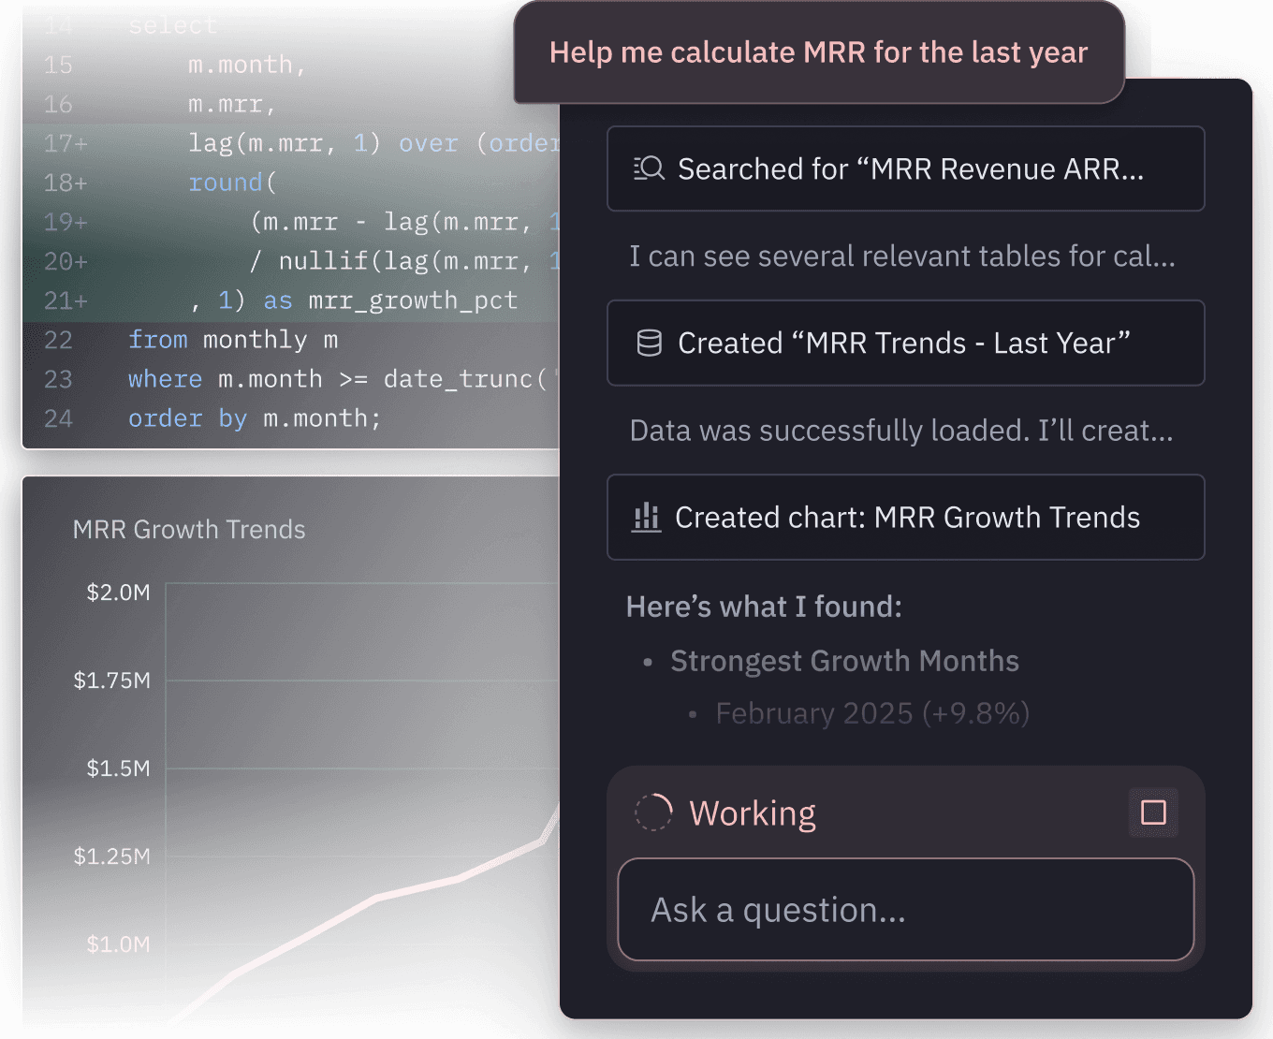
Task: Expand the Created MRR Trends - Last Year step
Action: 905,344
